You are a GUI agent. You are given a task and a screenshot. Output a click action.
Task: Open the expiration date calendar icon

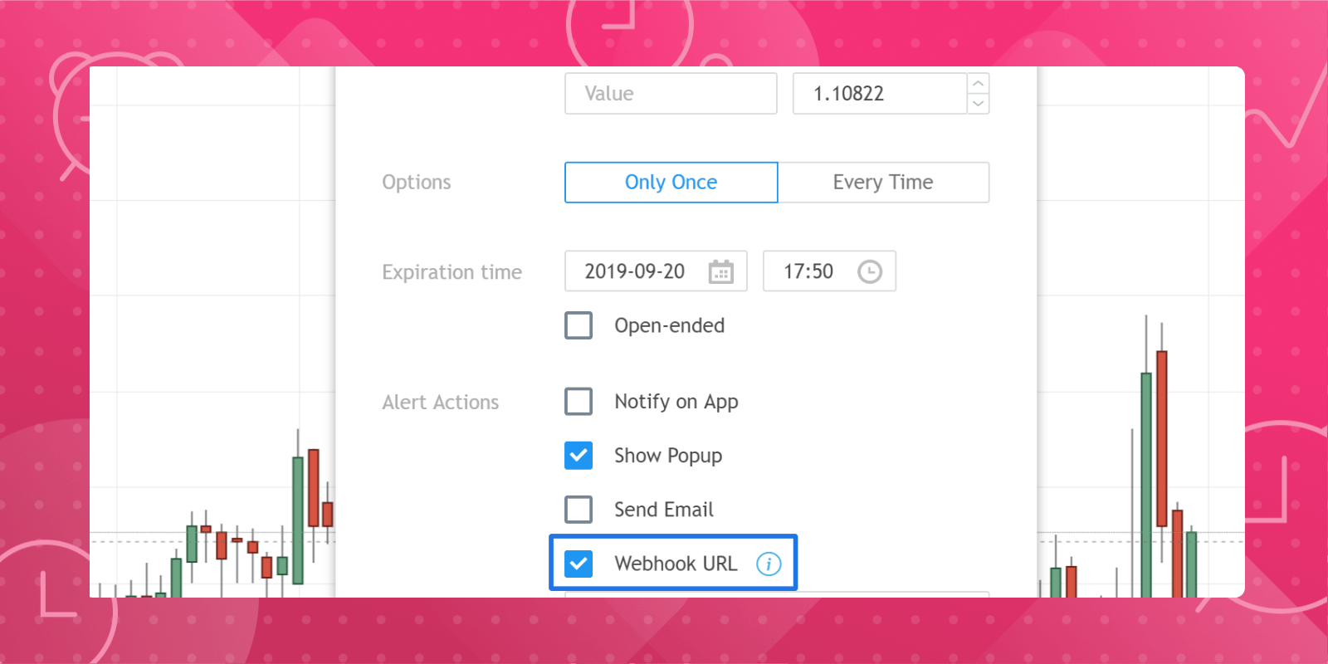tap(720, 271)
